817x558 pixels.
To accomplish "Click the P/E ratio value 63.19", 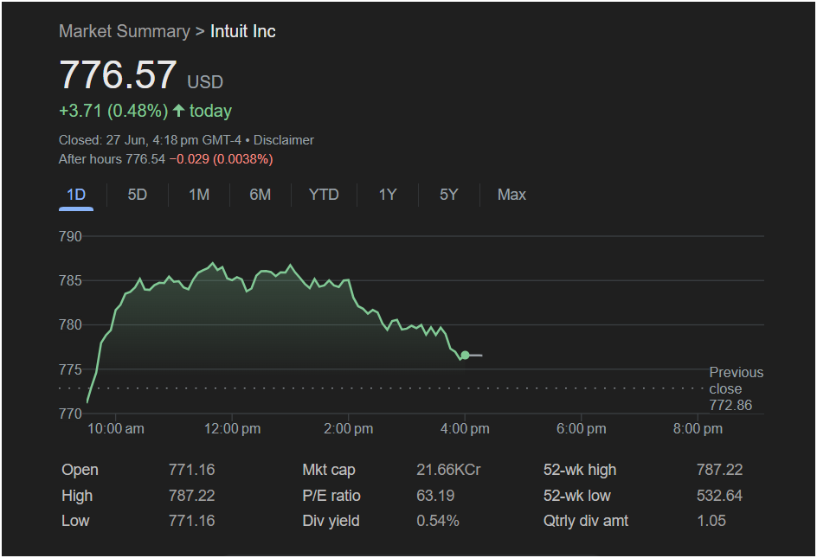I will coord(435,496).
